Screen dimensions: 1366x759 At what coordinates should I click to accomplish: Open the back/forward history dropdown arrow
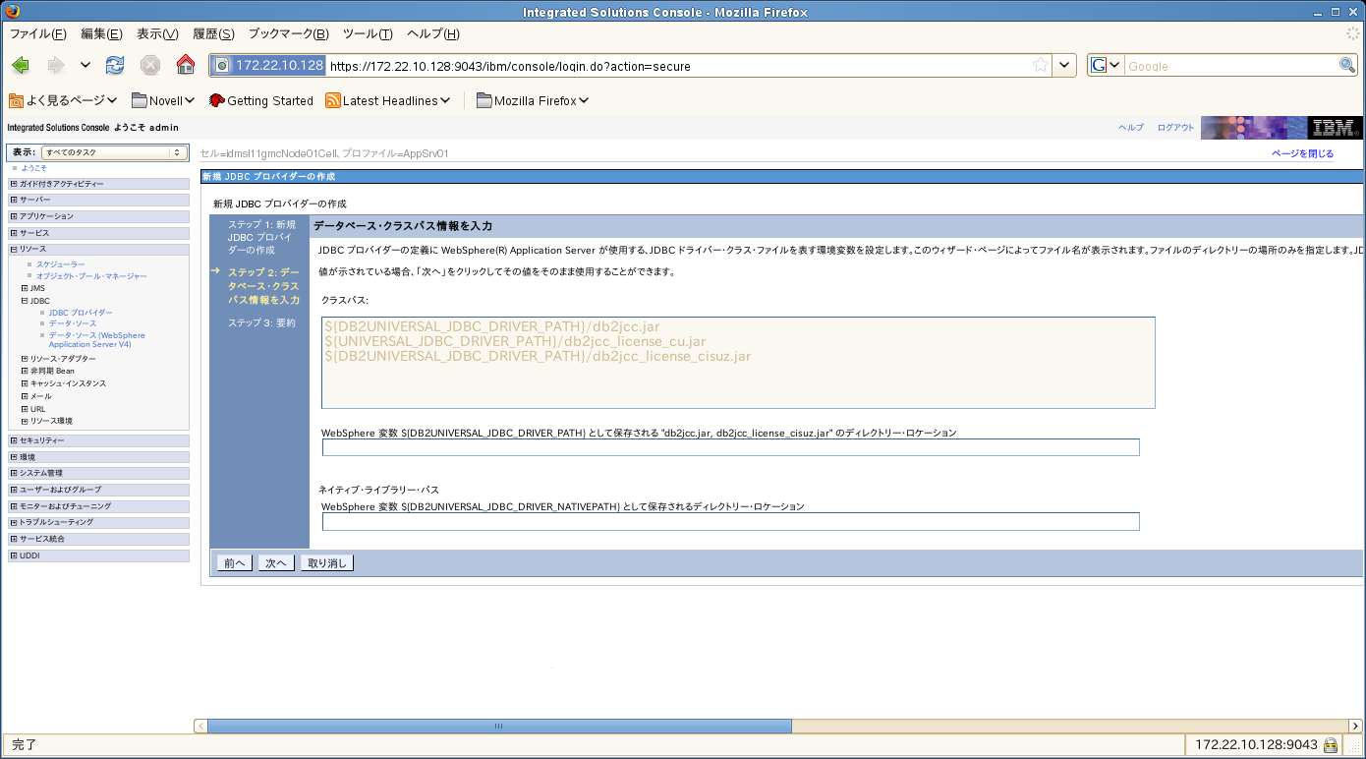(x=85, y=66)
